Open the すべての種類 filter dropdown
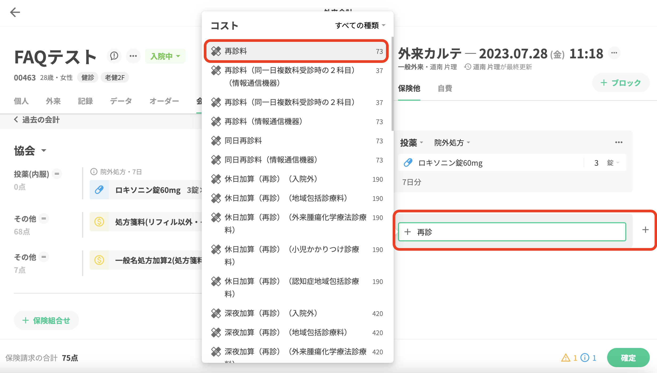 [x=360, y=25]
